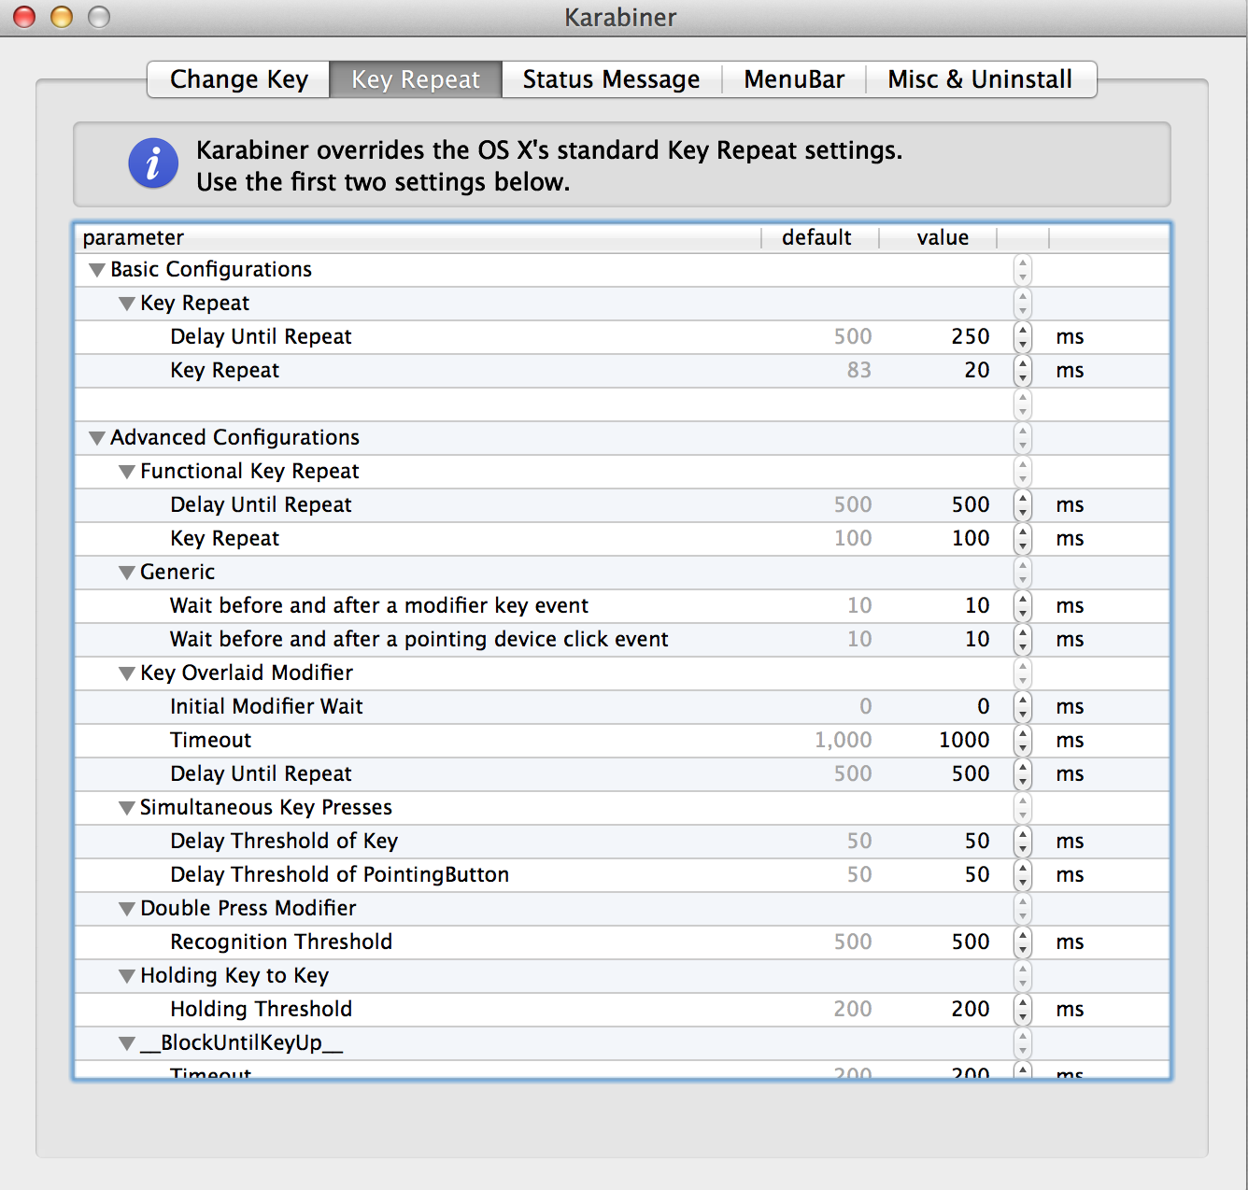Switch to the Change Key tab
The width and height of the screenshot is (1248, 1190).
(x=239, y=79)
